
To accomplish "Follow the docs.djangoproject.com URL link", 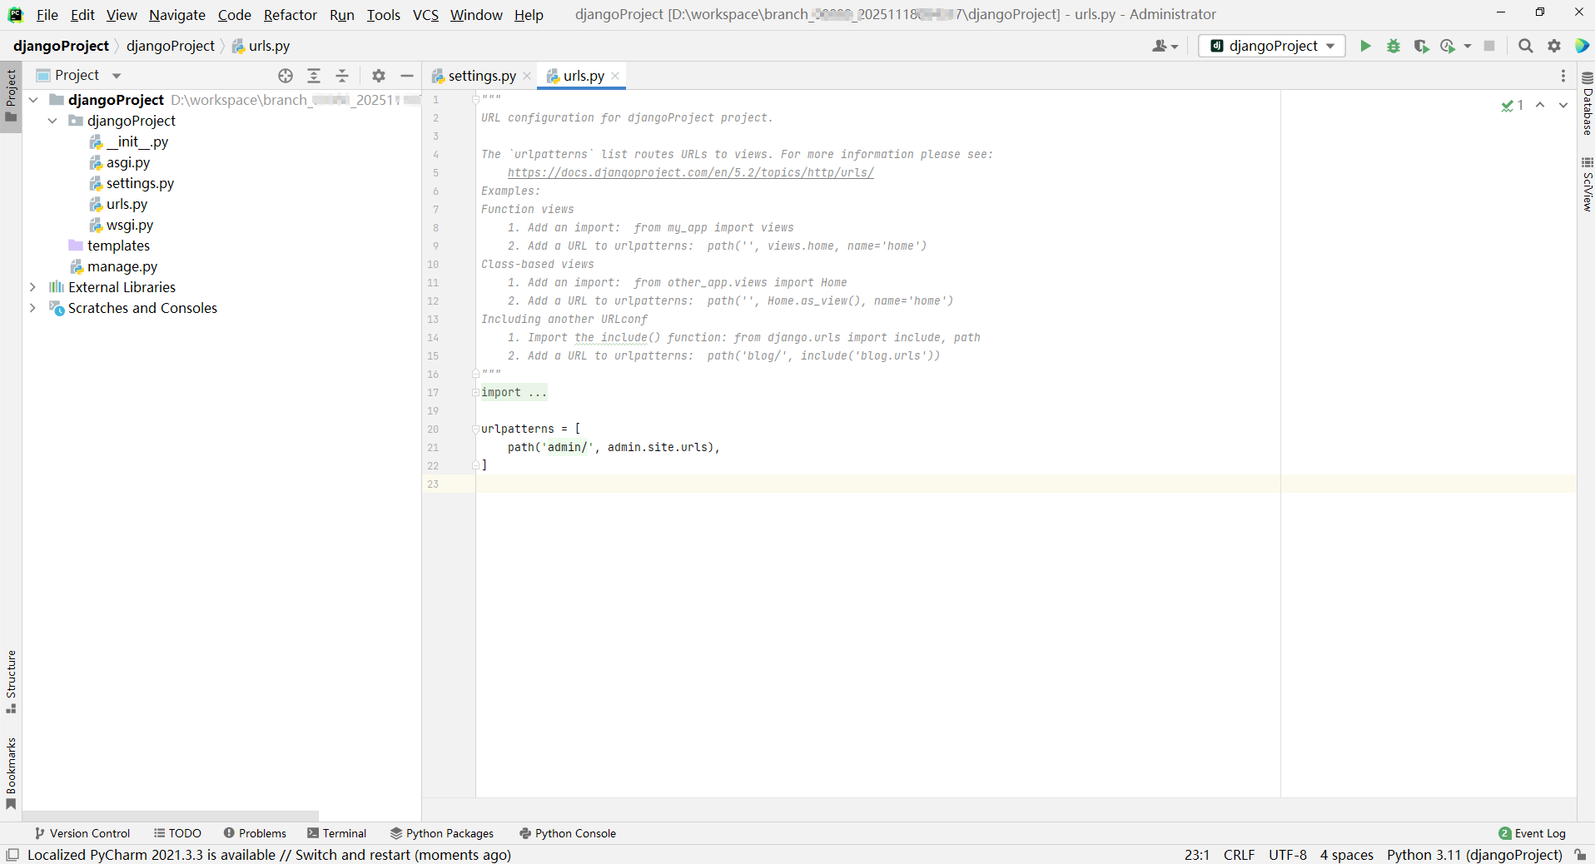I will coord(691,172).
